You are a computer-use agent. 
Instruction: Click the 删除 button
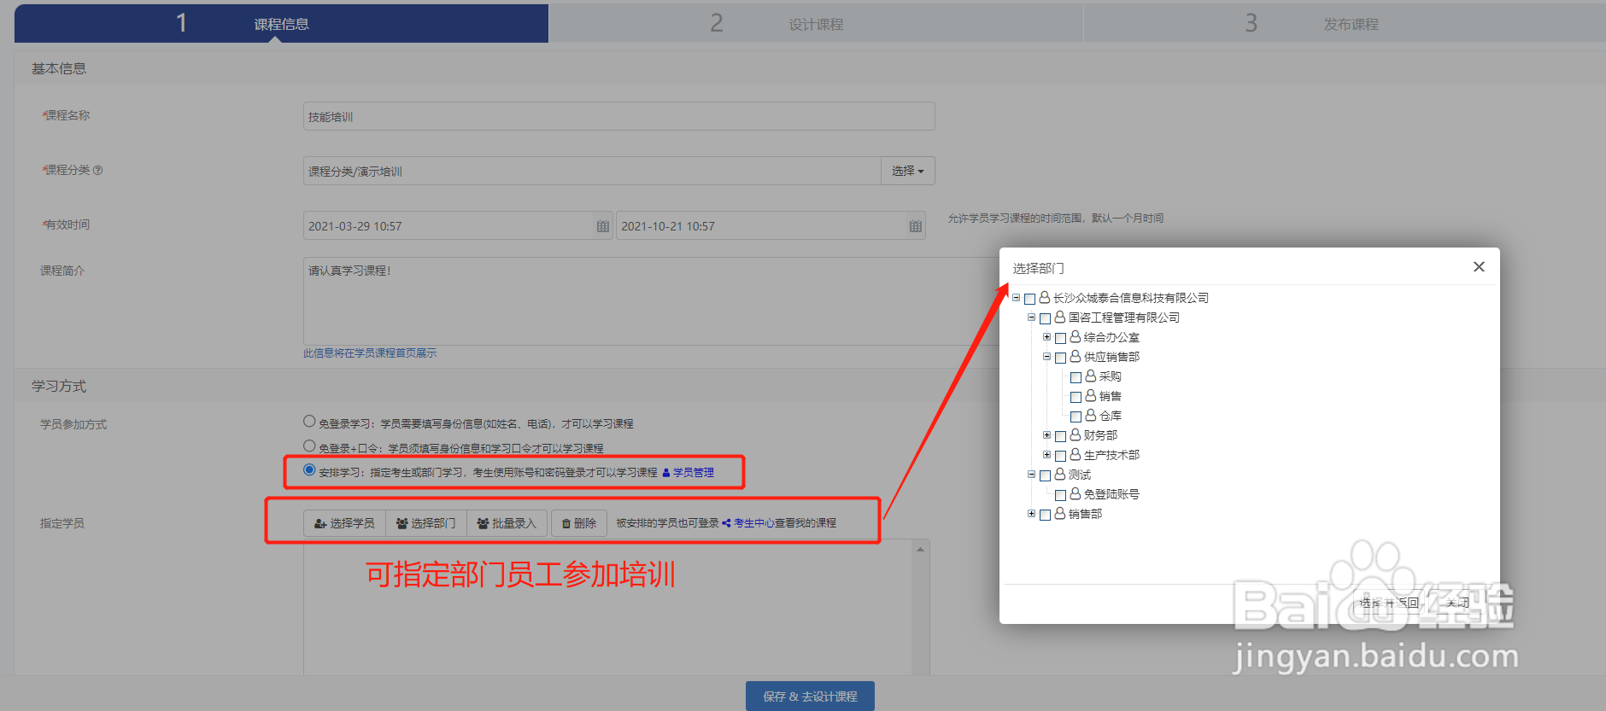(579, 523)
